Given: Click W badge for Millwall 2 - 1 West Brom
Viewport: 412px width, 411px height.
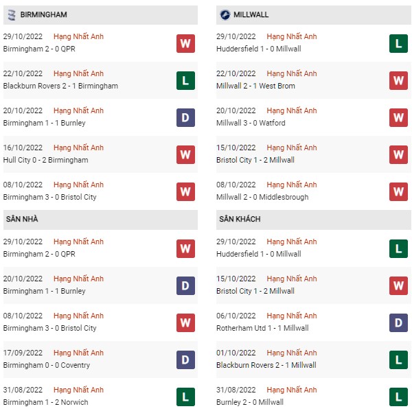Looking at the screenshot, I should pyautogui.click(x=398, y=80).
